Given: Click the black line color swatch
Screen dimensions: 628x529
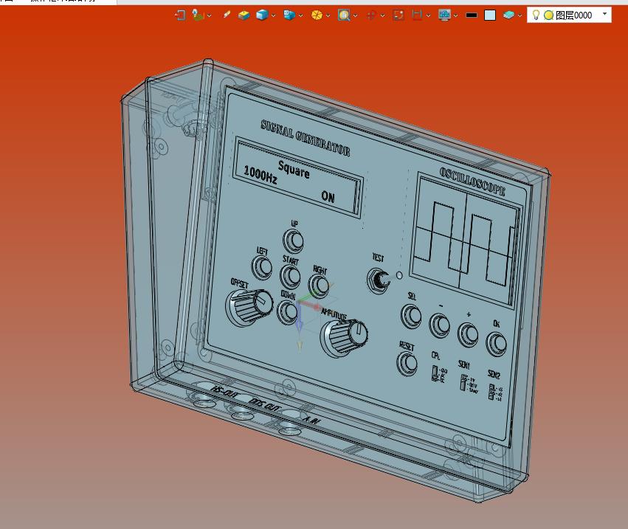Looking at the screenshot, I should (472, 15).
